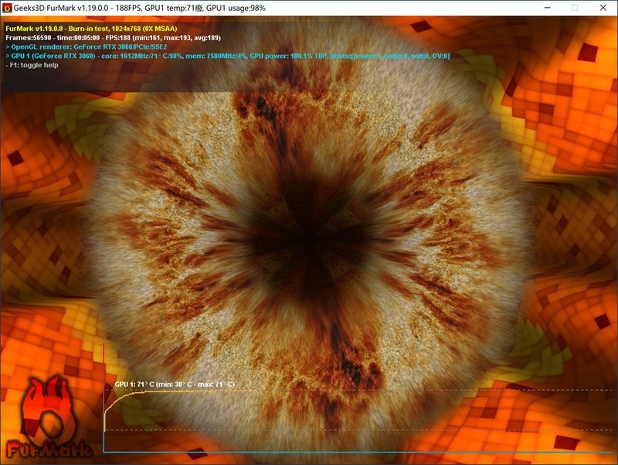The image size is (618, 465).
Task: Click the 'Frames:56590' statistics line
Action: click(113, 38)
